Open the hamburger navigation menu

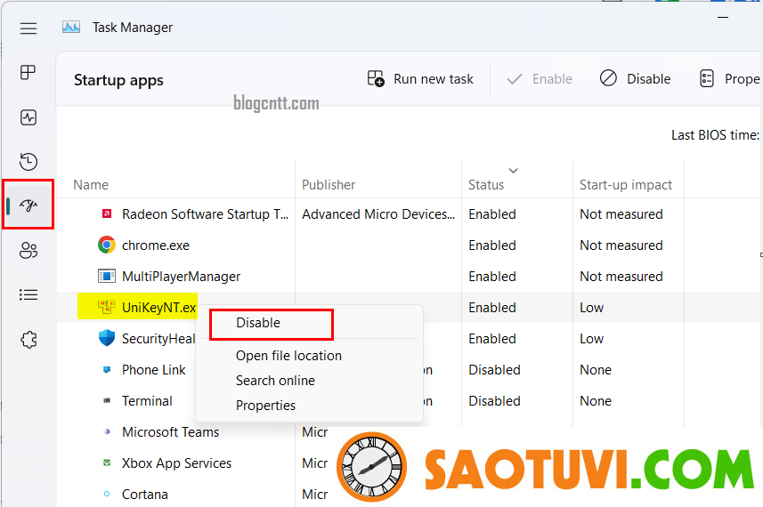[28, 28]
